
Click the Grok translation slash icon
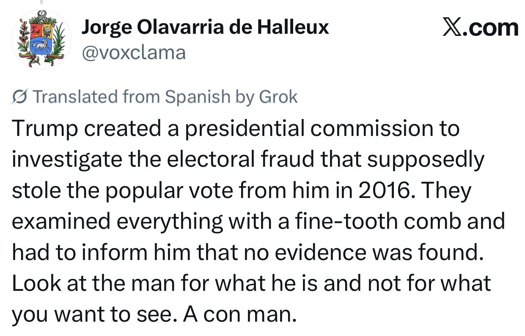tap(20, 98)
